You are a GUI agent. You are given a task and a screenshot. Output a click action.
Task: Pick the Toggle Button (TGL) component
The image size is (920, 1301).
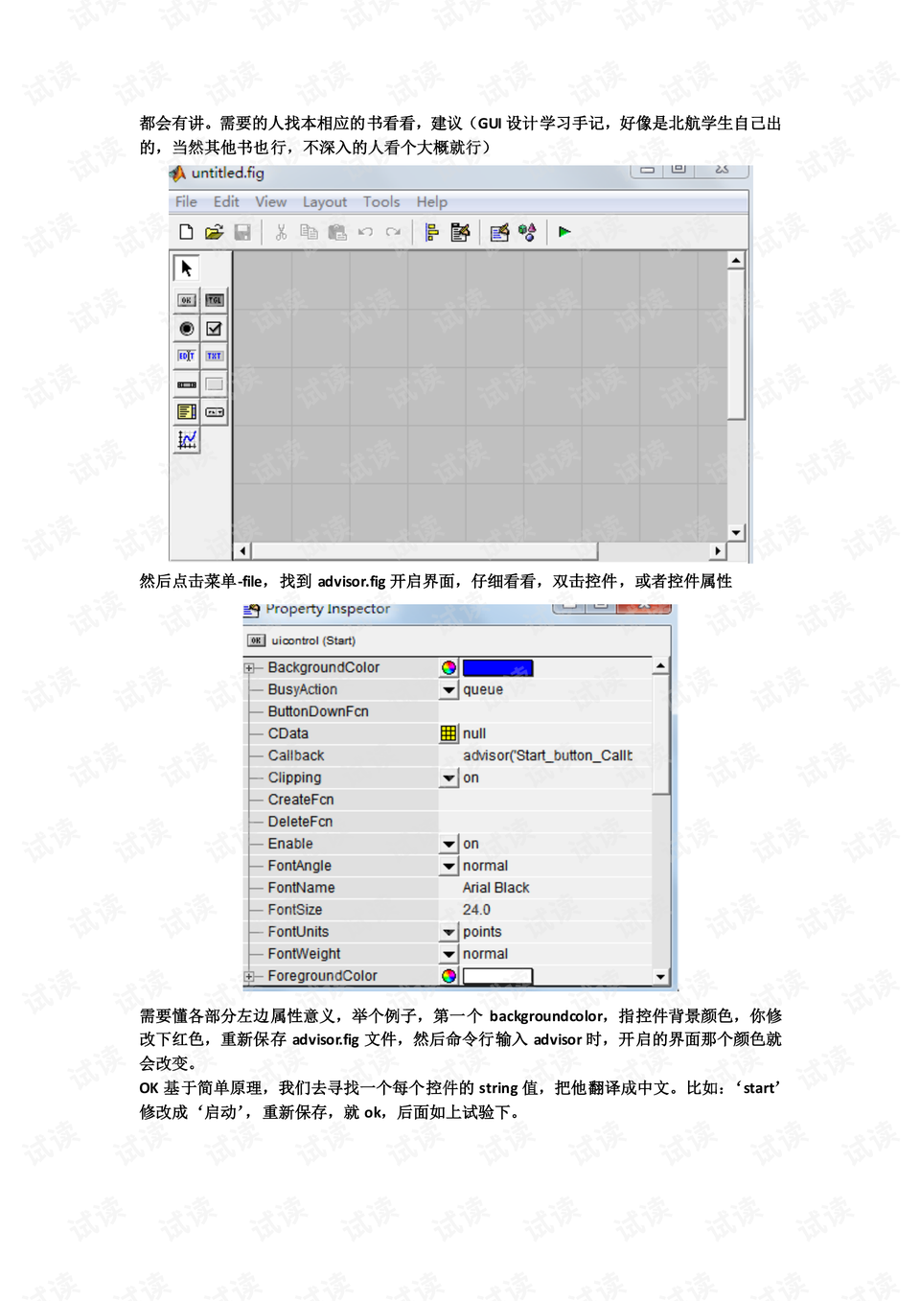[214, 300]
